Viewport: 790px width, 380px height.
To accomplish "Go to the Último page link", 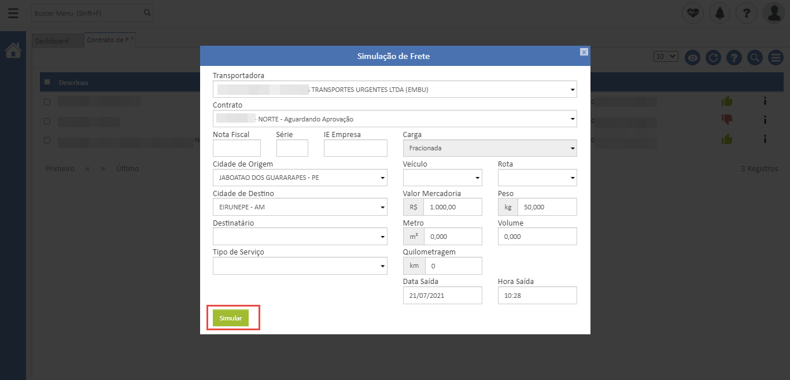I will 127,169.
